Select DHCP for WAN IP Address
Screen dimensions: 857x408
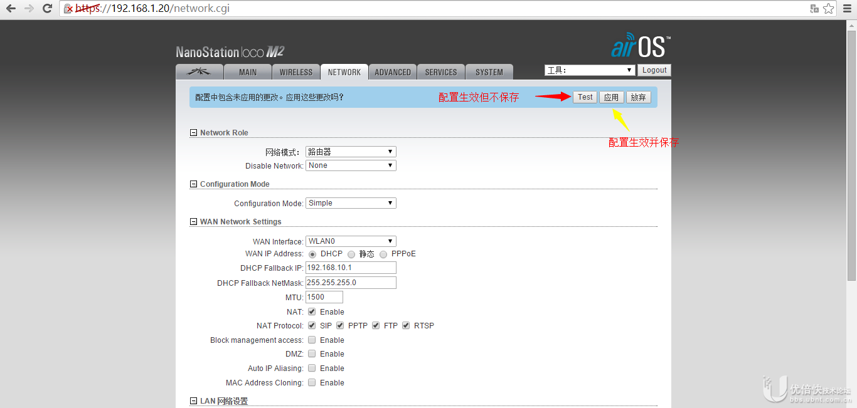point(312,254)
